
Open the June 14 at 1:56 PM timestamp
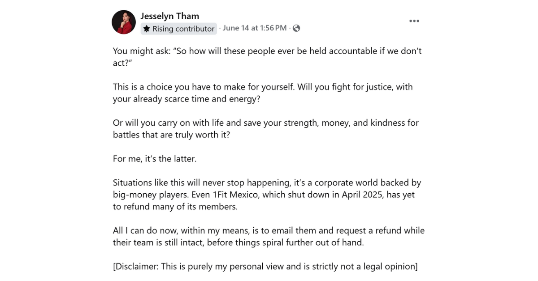pos(255,28)
